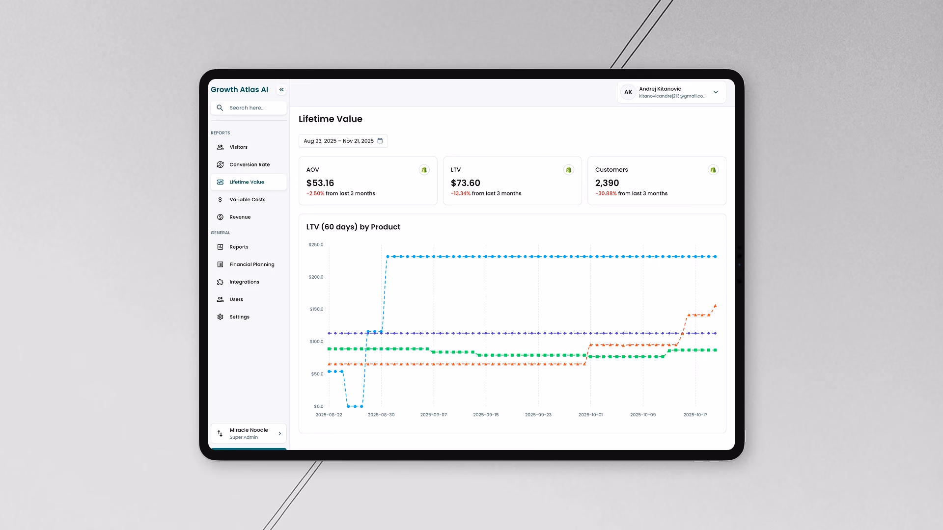
Task: Click the Reports chart icon
Action: 220,247
